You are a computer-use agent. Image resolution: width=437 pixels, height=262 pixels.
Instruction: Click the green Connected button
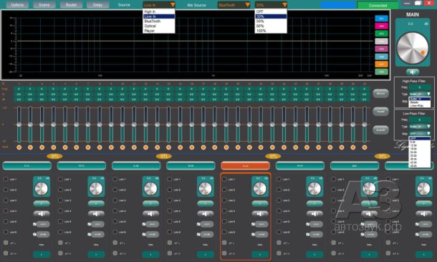click(378, 5)
